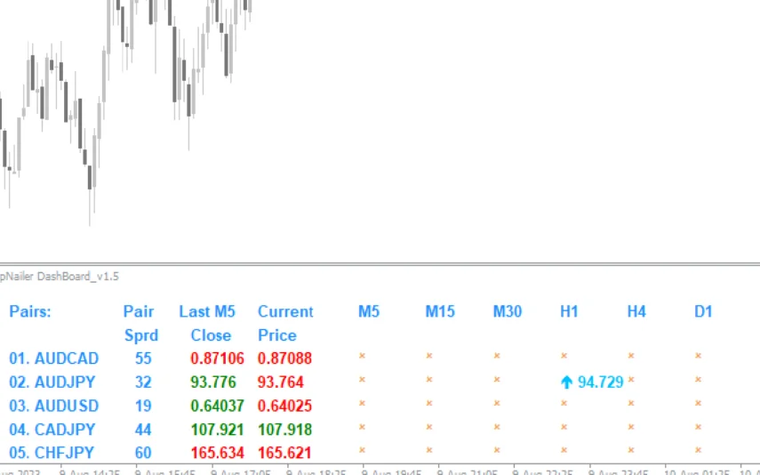This screenshot has width=760, height=475.
Task: Click the AUDJPY signal price 94.729
Action: tap(601, 382)
